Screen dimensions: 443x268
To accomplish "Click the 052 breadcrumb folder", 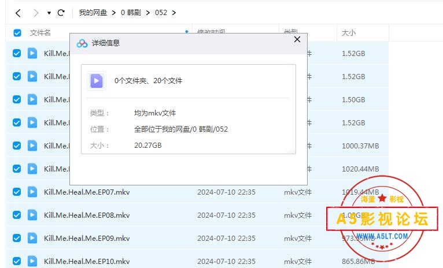I will [x=161, y=13].
